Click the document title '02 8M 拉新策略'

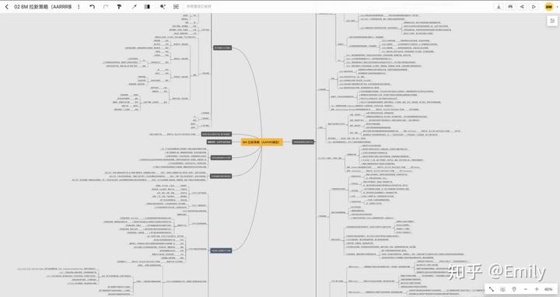click(x=43, y=7)
